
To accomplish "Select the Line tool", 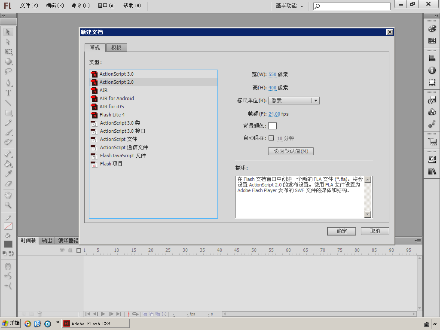I will click(8, 103).
